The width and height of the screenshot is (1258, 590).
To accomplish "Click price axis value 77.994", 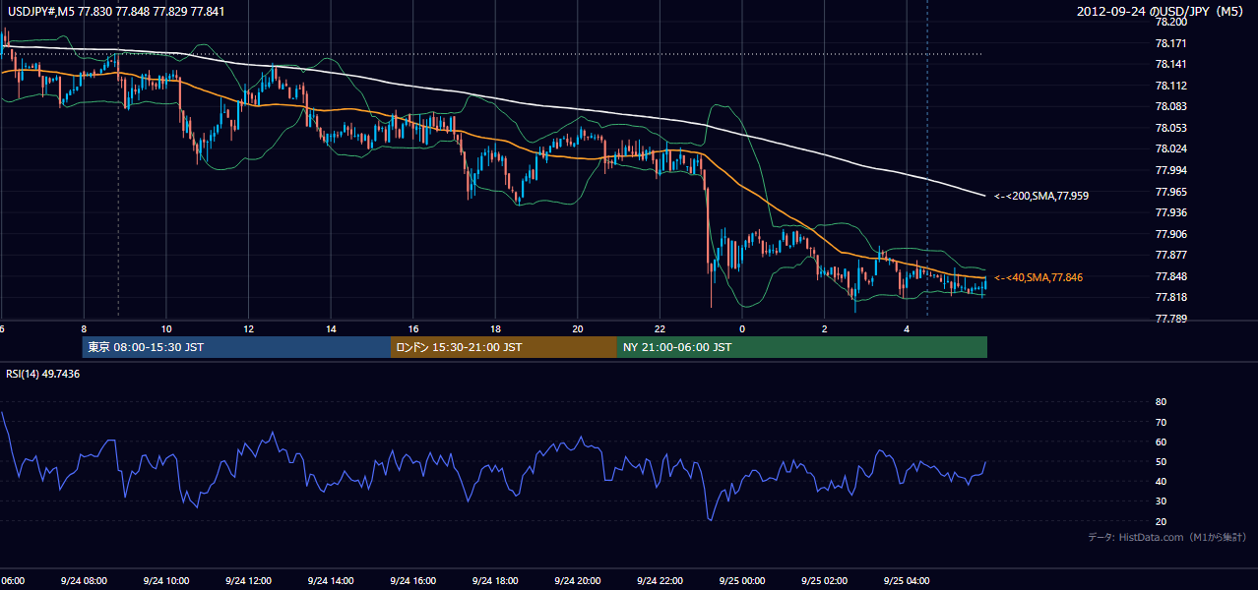I will [x=1169, y=170].
